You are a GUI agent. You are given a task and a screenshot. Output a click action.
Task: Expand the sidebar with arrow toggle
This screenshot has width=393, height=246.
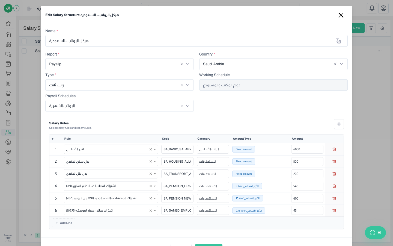click(x=16, y=8)
